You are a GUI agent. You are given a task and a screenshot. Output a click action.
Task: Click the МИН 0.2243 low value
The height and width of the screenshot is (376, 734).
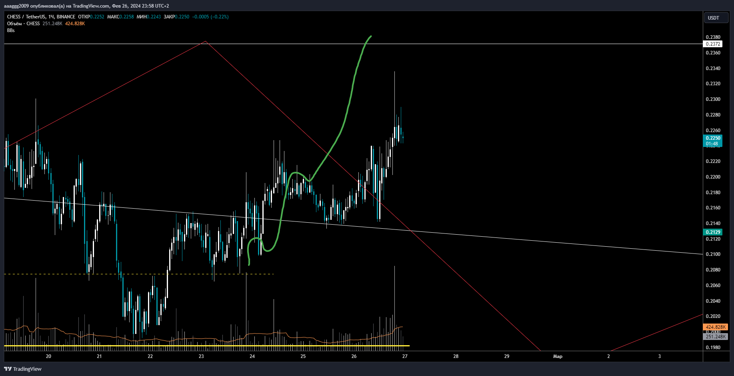(x=149, y=17)
